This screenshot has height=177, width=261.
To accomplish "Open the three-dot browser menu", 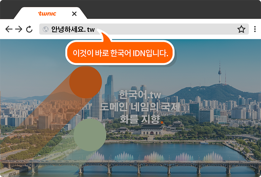I will pos(255,29).
